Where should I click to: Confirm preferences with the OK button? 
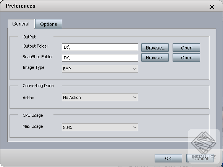tap(168, 158)
